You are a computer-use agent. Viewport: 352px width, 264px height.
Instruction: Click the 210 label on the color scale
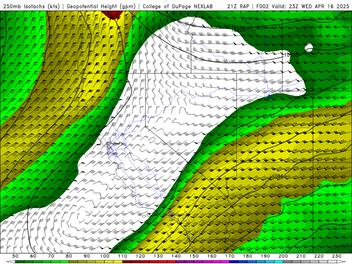coord(301,256)
